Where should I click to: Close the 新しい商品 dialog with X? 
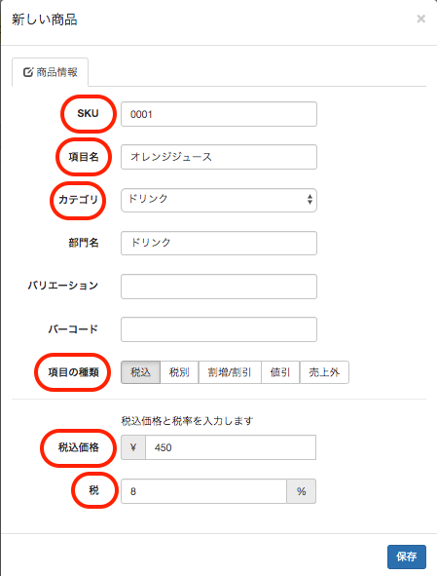coord(420,19)
